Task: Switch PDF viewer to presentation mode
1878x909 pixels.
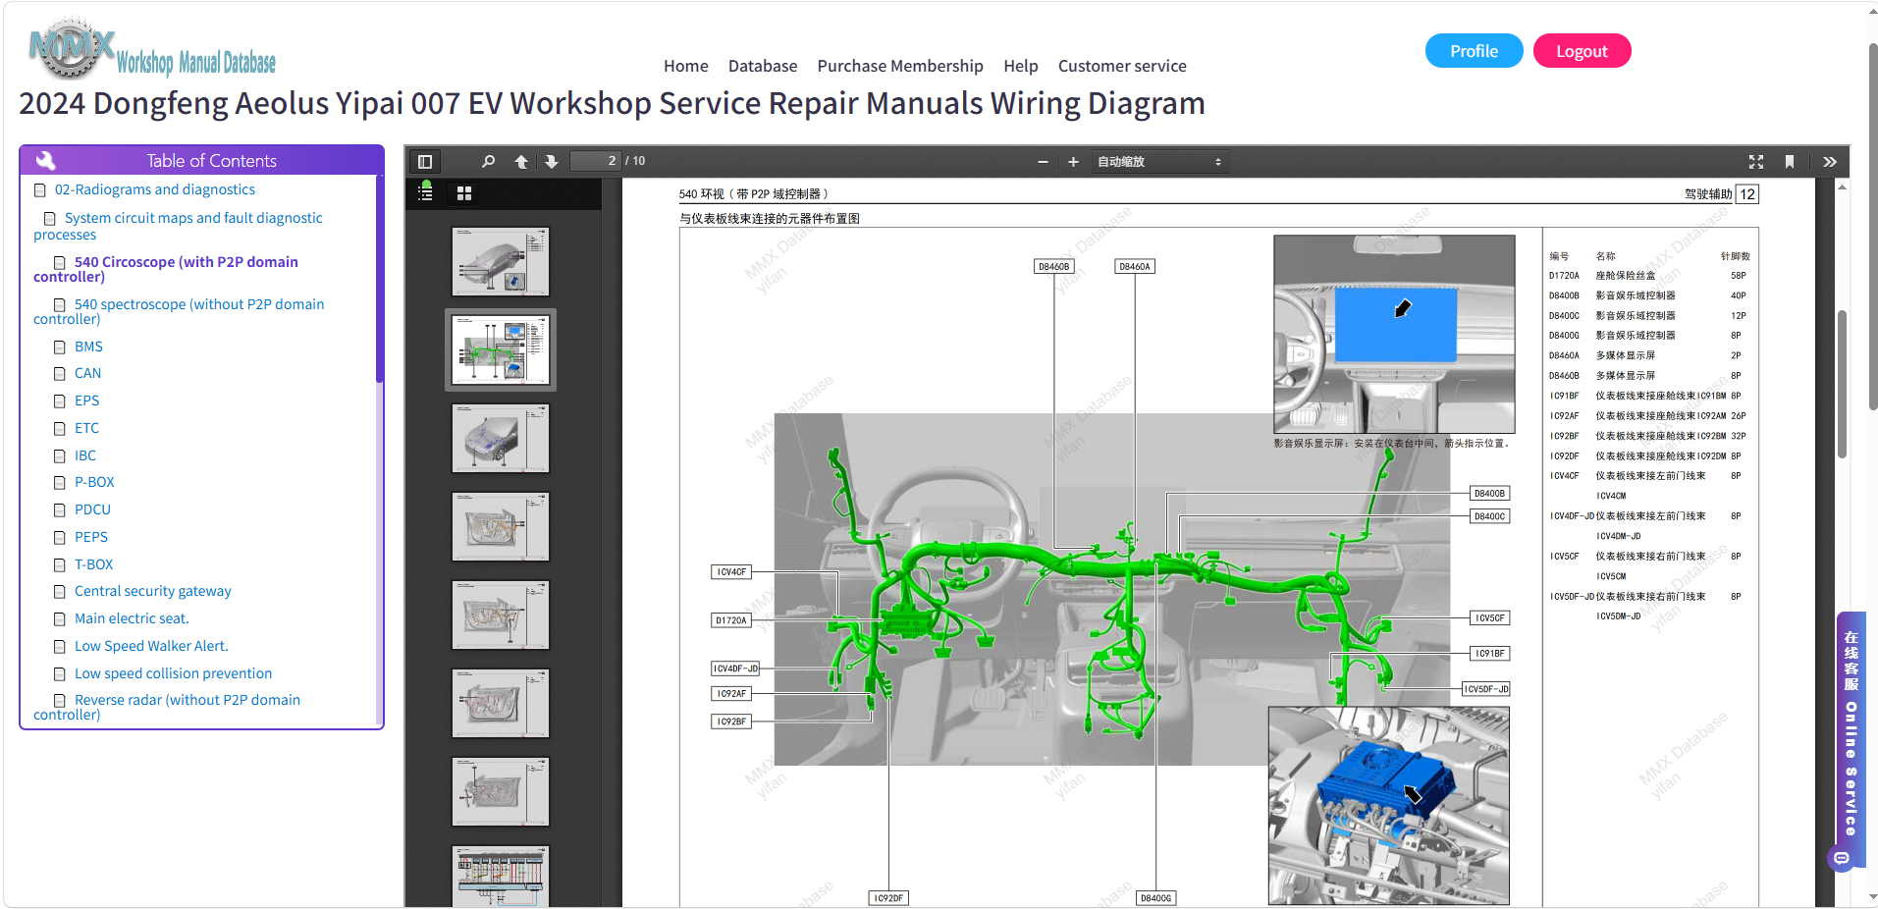Action: click(x=1756, y=161)
